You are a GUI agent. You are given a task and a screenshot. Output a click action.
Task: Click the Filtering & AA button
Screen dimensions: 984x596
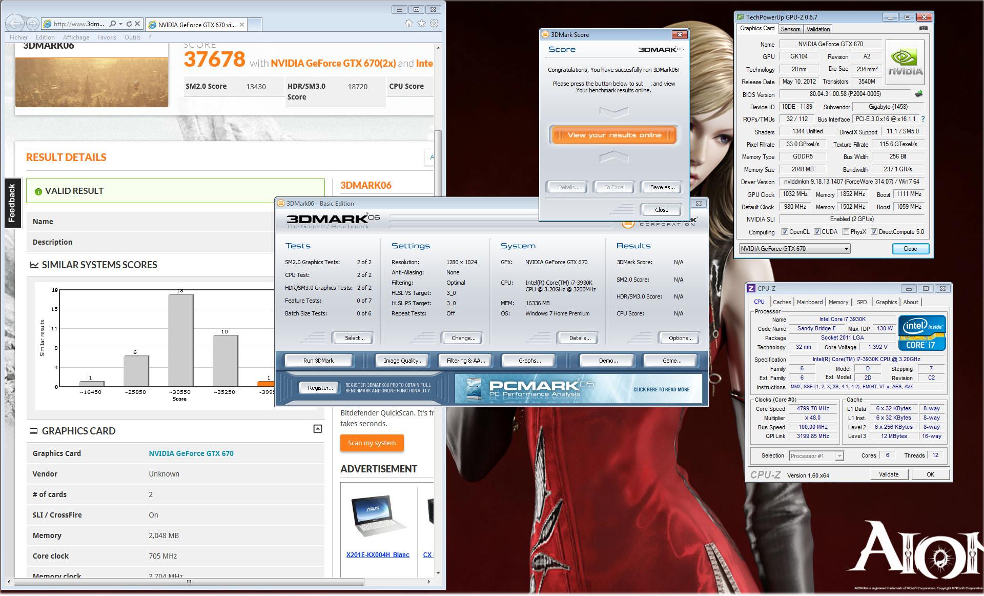465,361
